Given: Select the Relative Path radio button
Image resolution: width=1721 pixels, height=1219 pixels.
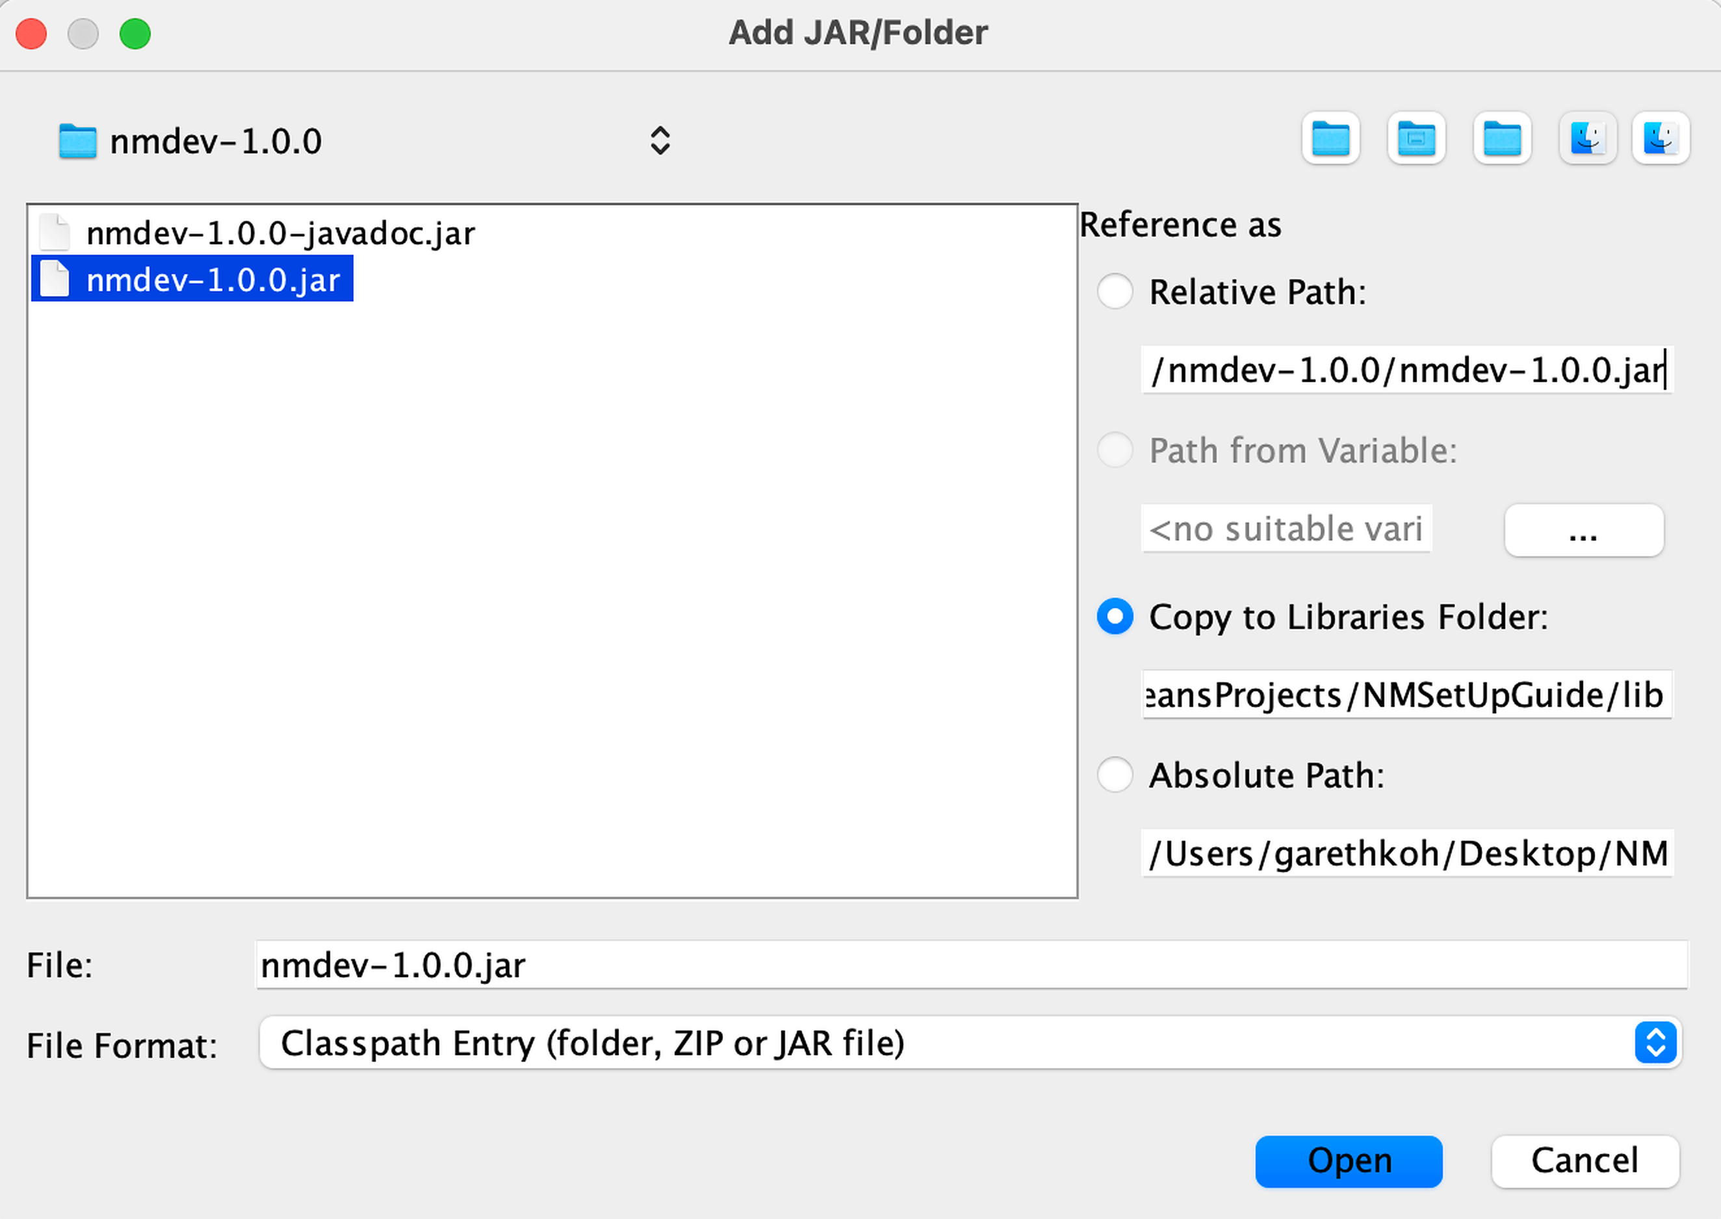Looking at the screenshot, I should click(1115, 291).
